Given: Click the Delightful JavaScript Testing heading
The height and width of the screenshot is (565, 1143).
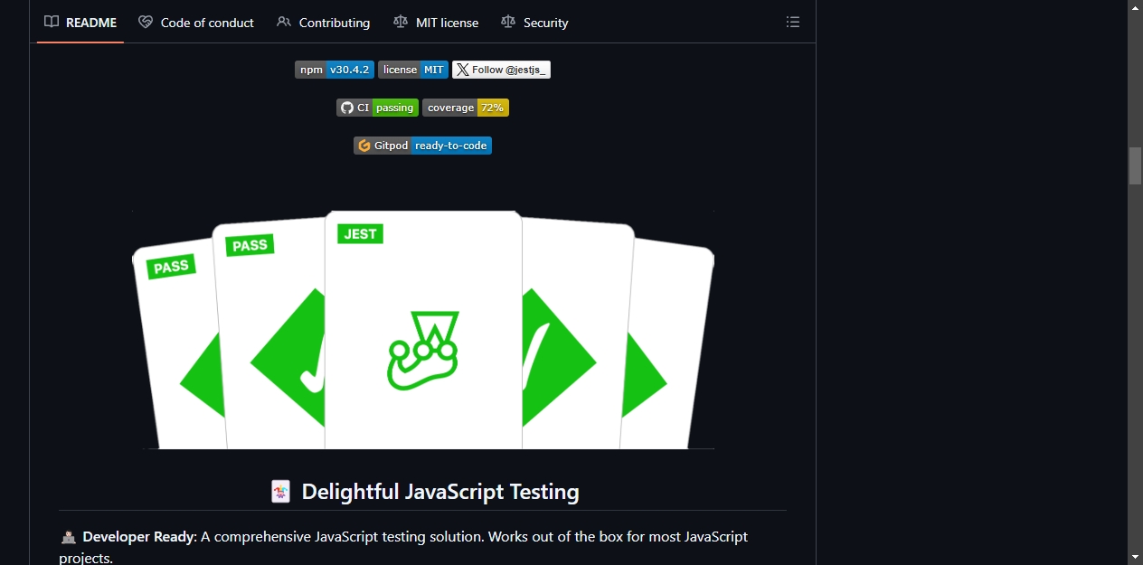Looking at the screenshot, I should 440,492.
